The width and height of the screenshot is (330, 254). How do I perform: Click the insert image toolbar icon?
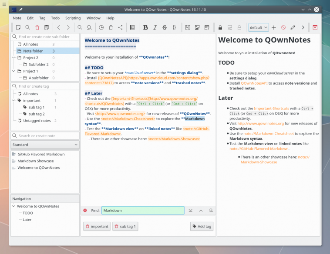pos(197,27)
